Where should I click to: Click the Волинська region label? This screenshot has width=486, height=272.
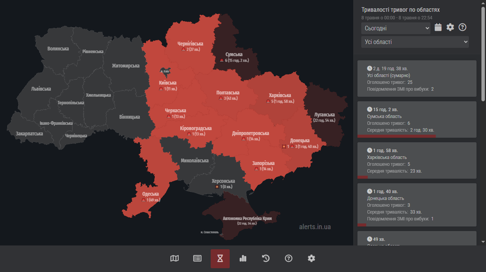[x=58, y=49]
